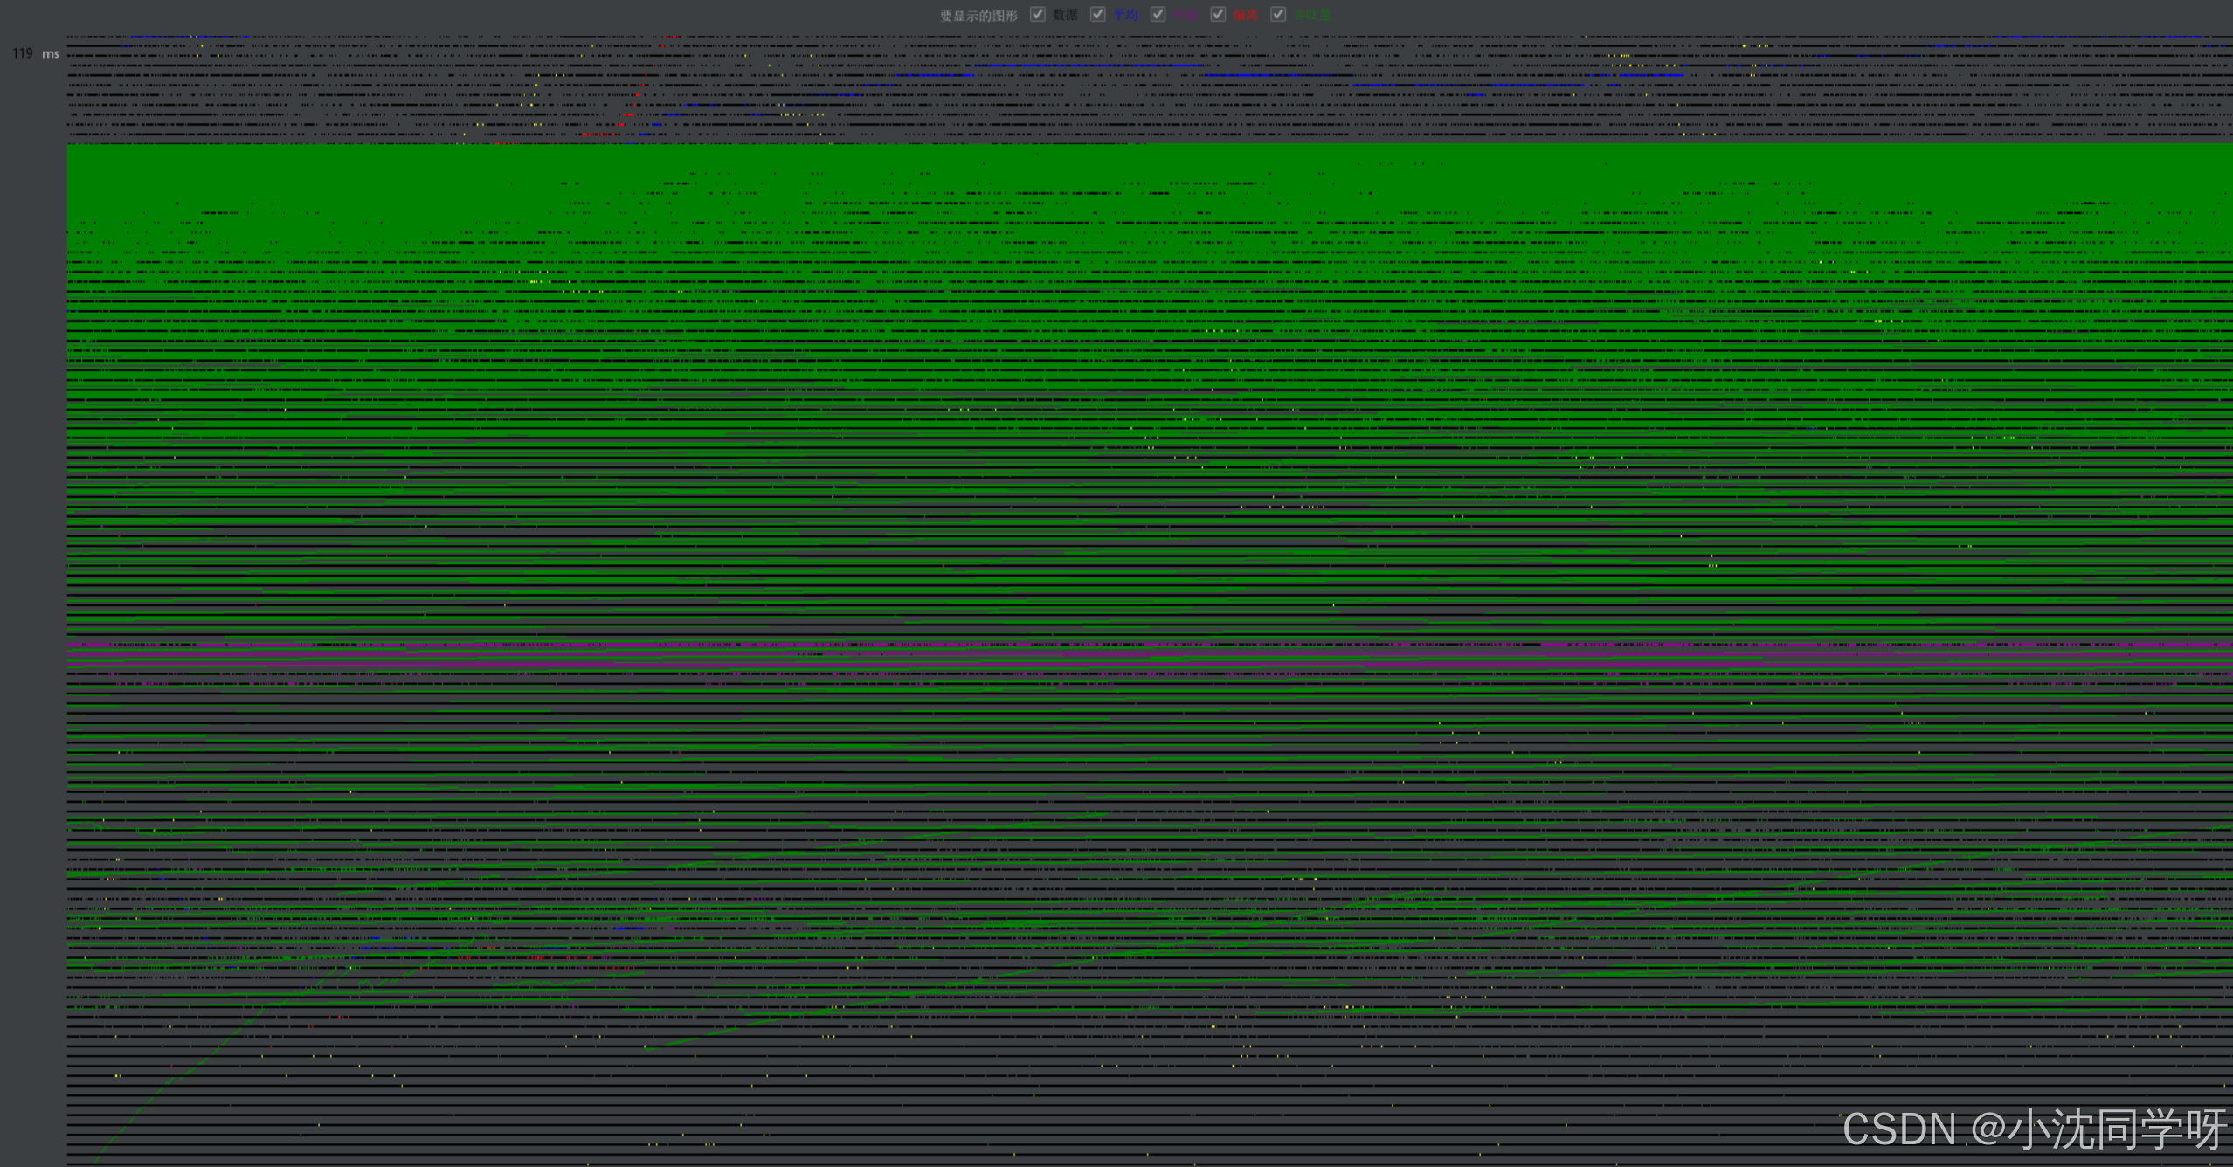Hide the green 吞吐量 (Throughput) checkbox
This screenshot has height=1167, width=2233.
pos(1278,14)
